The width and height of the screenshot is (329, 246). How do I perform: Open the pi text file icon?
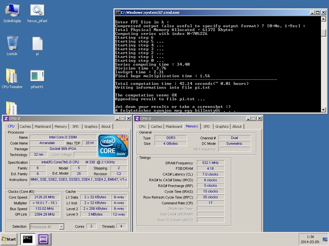click(x=37, y=46)
